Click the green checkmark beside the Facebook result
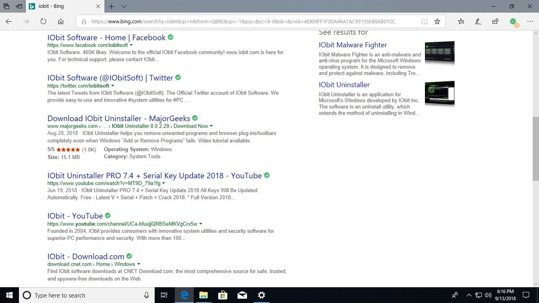The height and width of the screenshot is (303, 539). click(x=170, y=37)
